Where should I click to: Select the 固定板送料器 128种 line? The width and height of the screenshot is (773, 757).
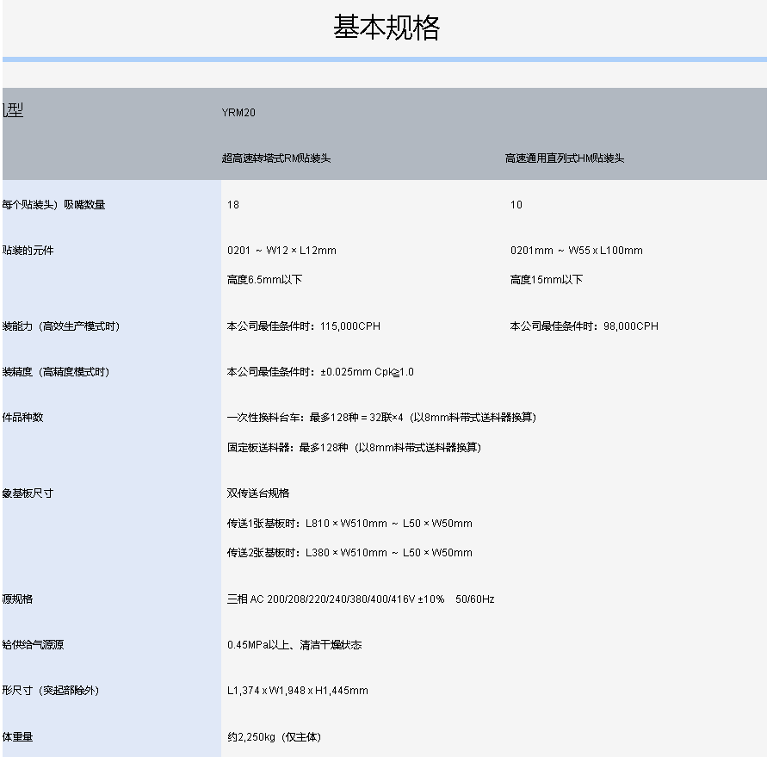point(354,447)
